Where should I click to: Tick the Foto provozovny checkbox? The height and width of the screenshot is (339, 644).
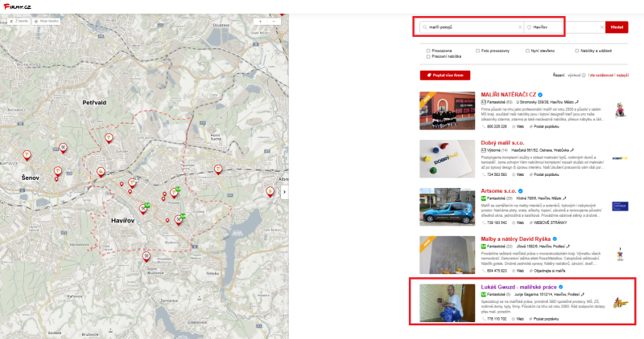(x=477, y=51)
